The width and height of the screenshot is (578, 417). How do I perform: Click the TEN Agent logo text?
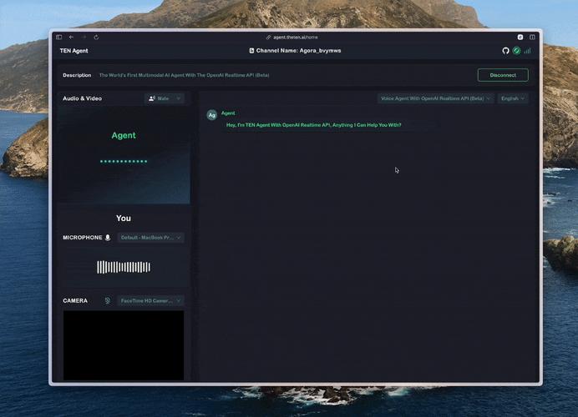click(74, 51)
